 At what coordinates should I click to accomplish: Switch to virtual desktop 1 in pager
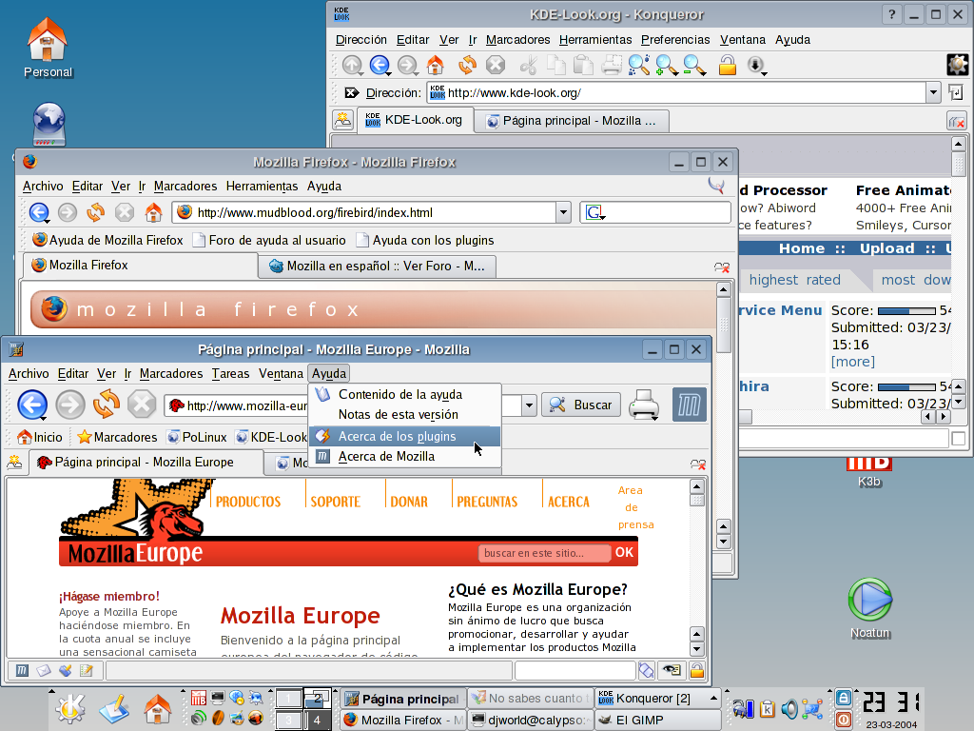(289, 699)
